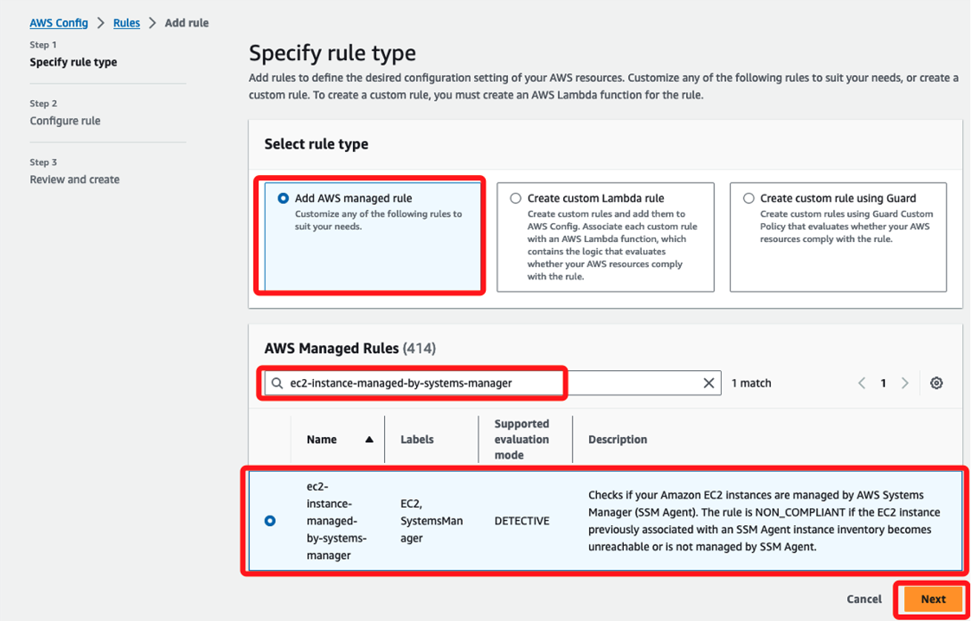
Task: Go to next page arrow
Action: pos(905,383)
